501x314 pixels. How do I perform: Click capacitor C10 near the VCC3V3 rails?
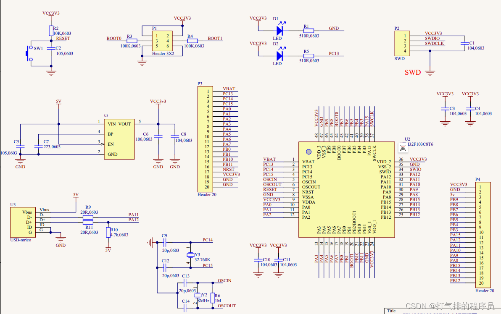click(258, 260)
